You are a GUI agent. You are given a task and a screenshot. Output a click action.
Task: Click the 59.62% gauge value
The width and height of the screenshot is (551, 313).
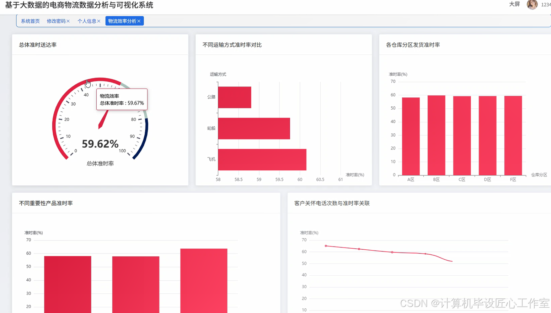click(100, 144)
